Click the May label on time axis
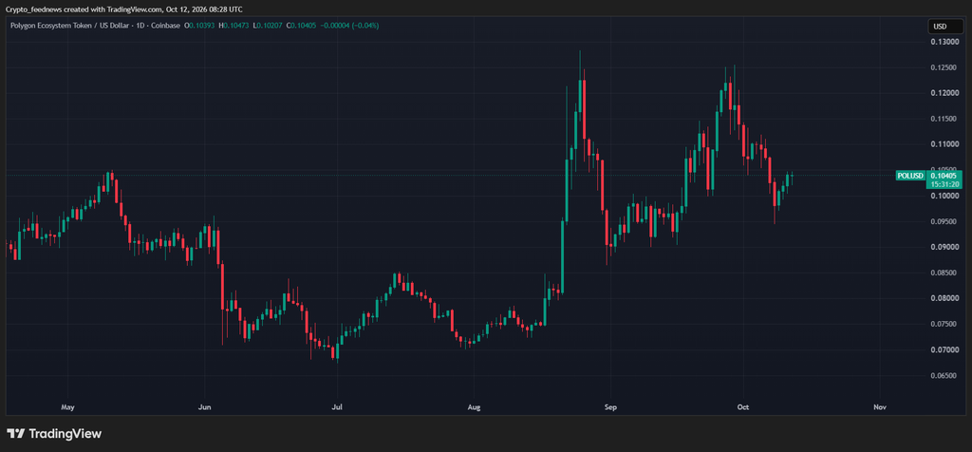 pos(67,407)
